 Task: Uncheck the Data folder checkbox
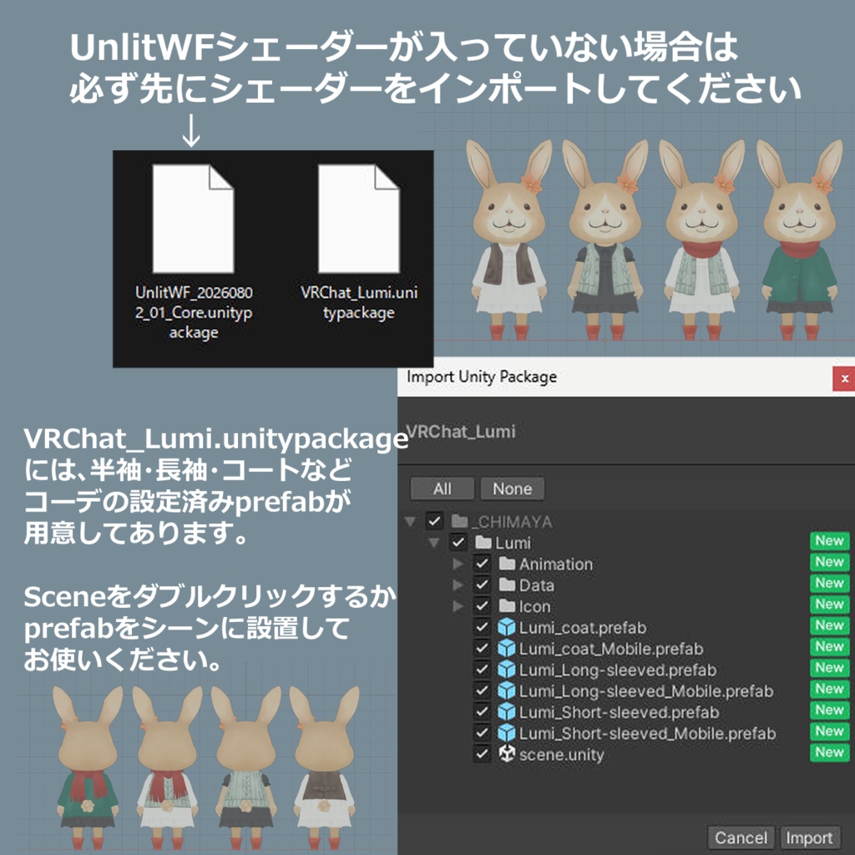482,584
